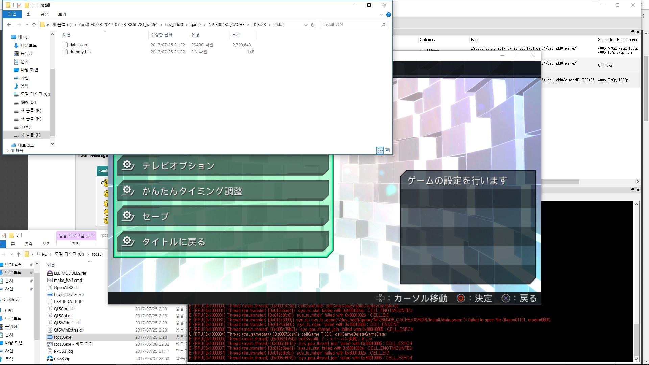Click the up-one-folder arrow in Explorer
This screenshot has width=649, height=365.
(x=34, y=25)
